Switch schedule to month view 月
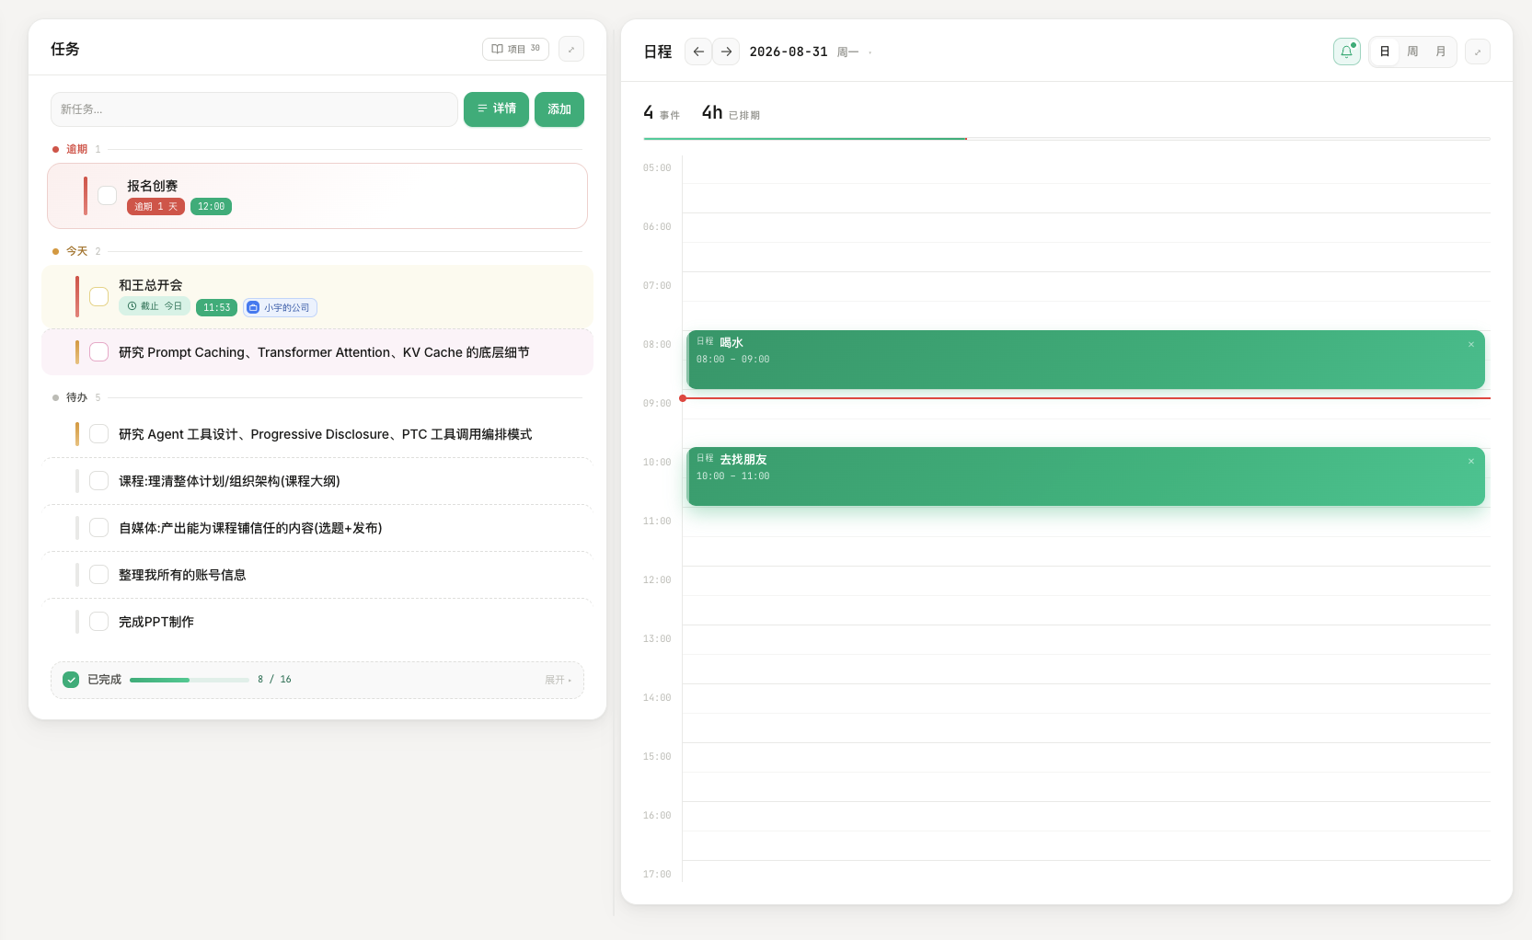Viewport: 1532px width, 940px height. tap(1441, 52)
